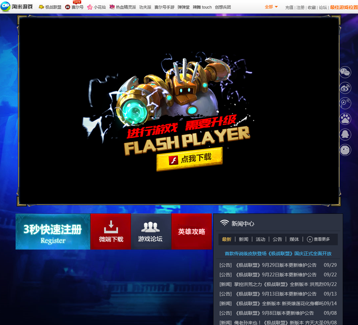Image resolution: width=358 pixels, height=325 pixels.
Task: Select the 最新 news tab
Action: coord(227,239)
